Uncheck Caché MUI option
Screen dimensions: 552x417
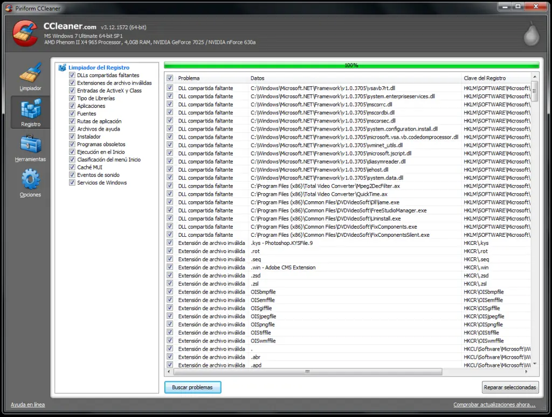(x=72, y=167)
